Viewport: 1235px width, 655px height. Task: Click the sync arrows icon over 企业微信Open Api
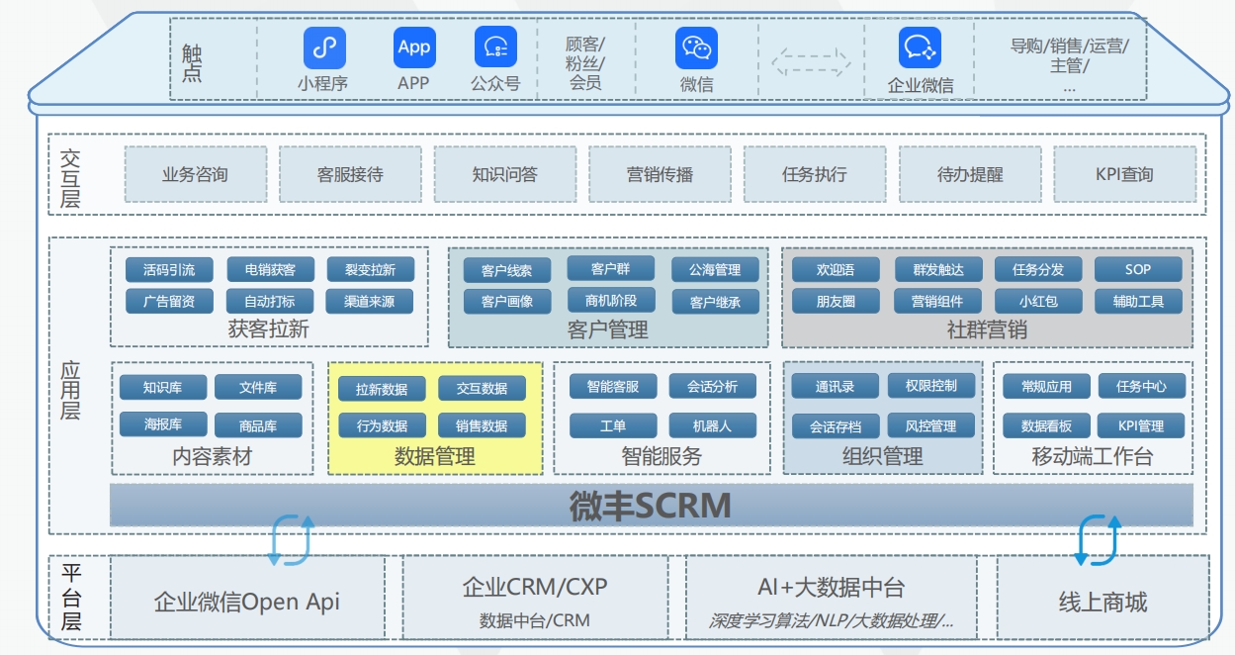291,540
